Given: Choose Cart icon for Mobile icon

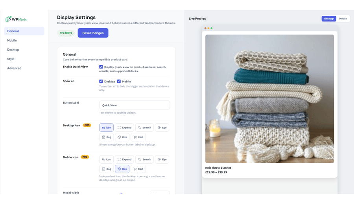Looking at the screenshot, I should (x=138, y=169).
